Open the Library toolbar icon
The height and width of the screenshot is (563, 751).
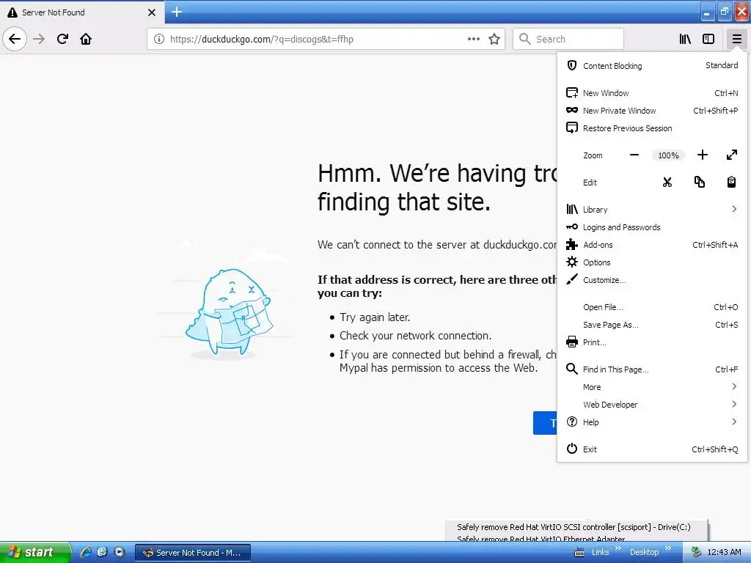tap(685, 40)
